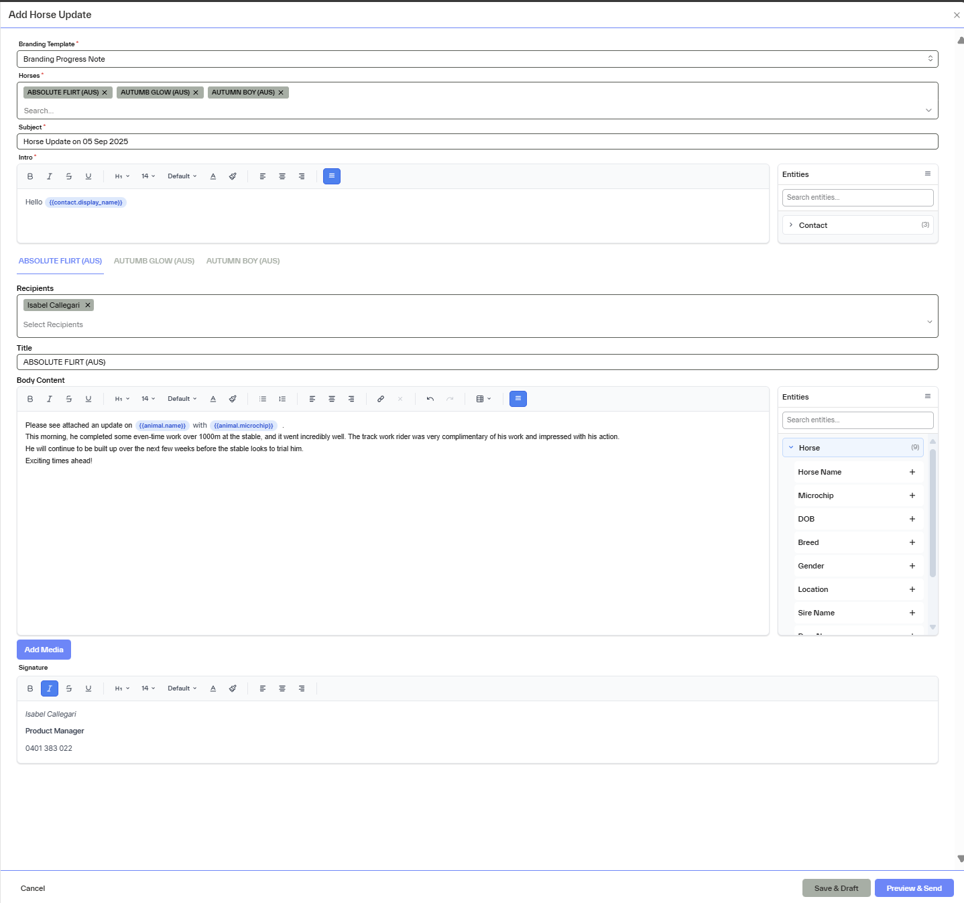The width and height of the screenshot is (964, 903).
Task: Remove AUTUMN BOY (AUS) horse tag
Action: (x=281, y=93)
